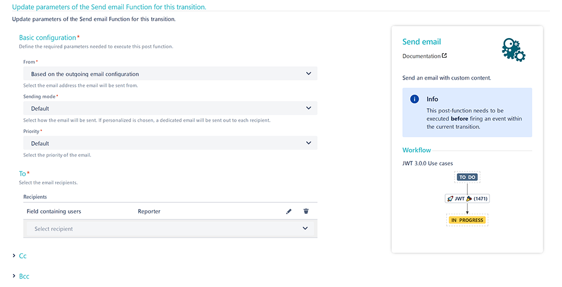
Task: Edit the Reporter recipient with pencil icon
Action: tap(289, 211)
